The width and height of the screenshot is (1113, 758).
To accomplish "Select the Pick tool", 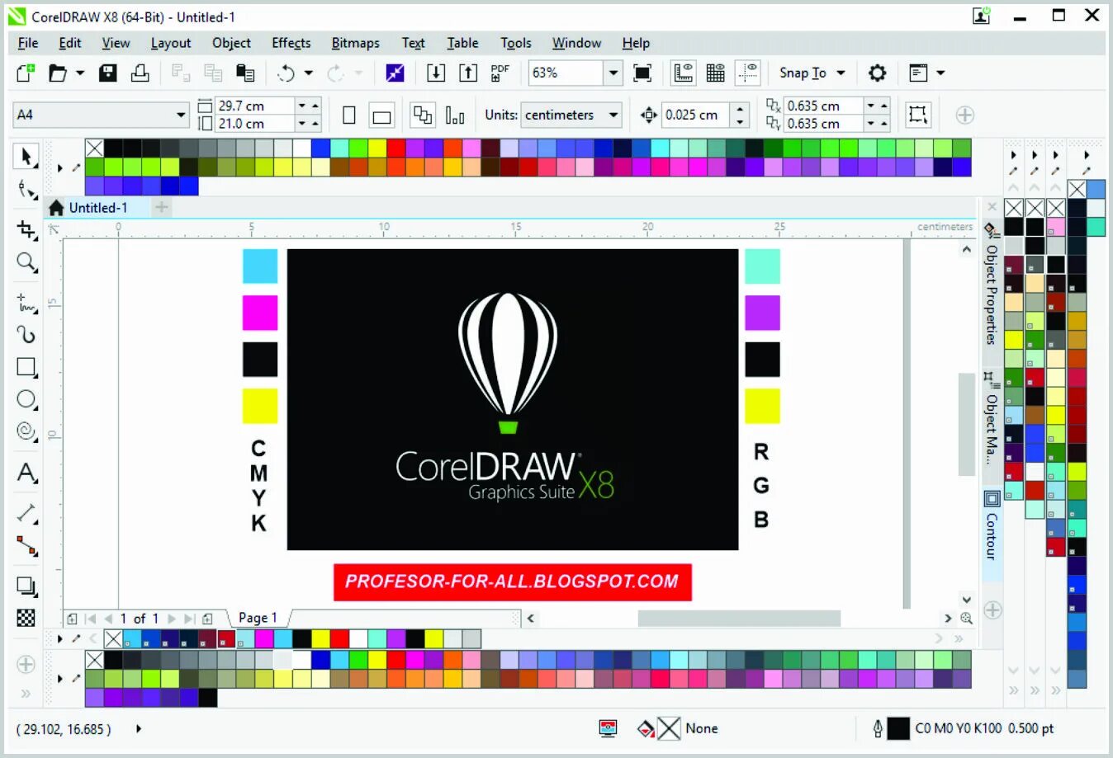I will tap(26, 156).
